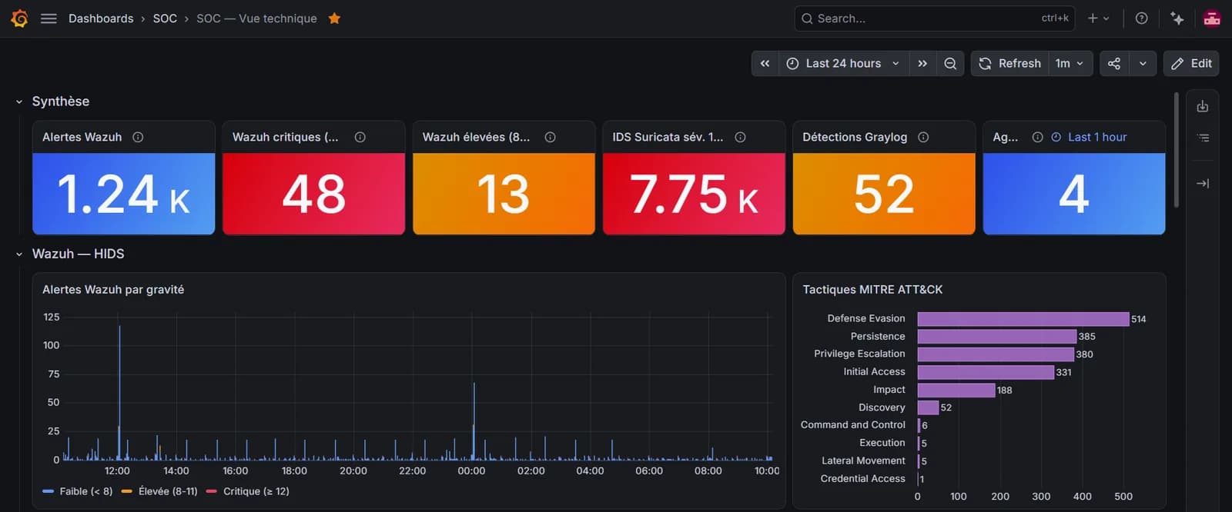Viewport: 1232px width, 512px height.
Task: Click the Lateral Movement label
Action: [x=863, y=460]
